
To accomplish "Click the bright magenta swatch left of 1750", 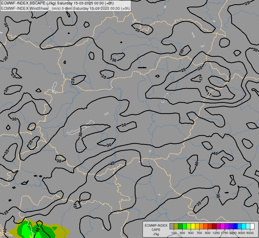I will click(x=223, y=226).
